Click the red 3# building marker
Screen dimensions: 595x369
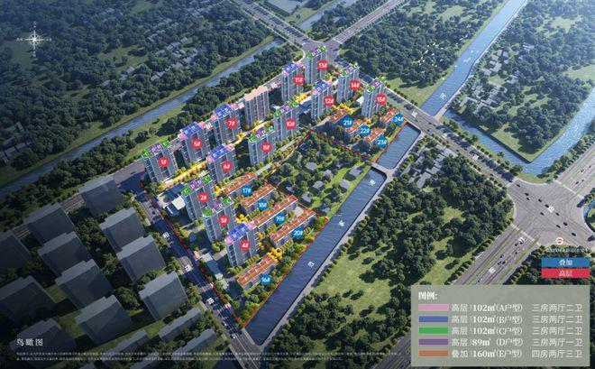click(224, 220)
